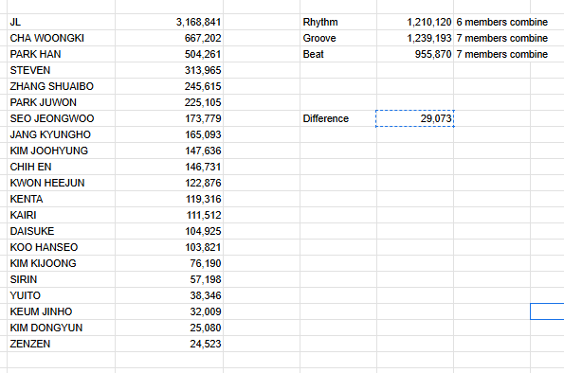
Task: Click the 122,876 cell
Action: pyautogui.click(x=169, y=183)
